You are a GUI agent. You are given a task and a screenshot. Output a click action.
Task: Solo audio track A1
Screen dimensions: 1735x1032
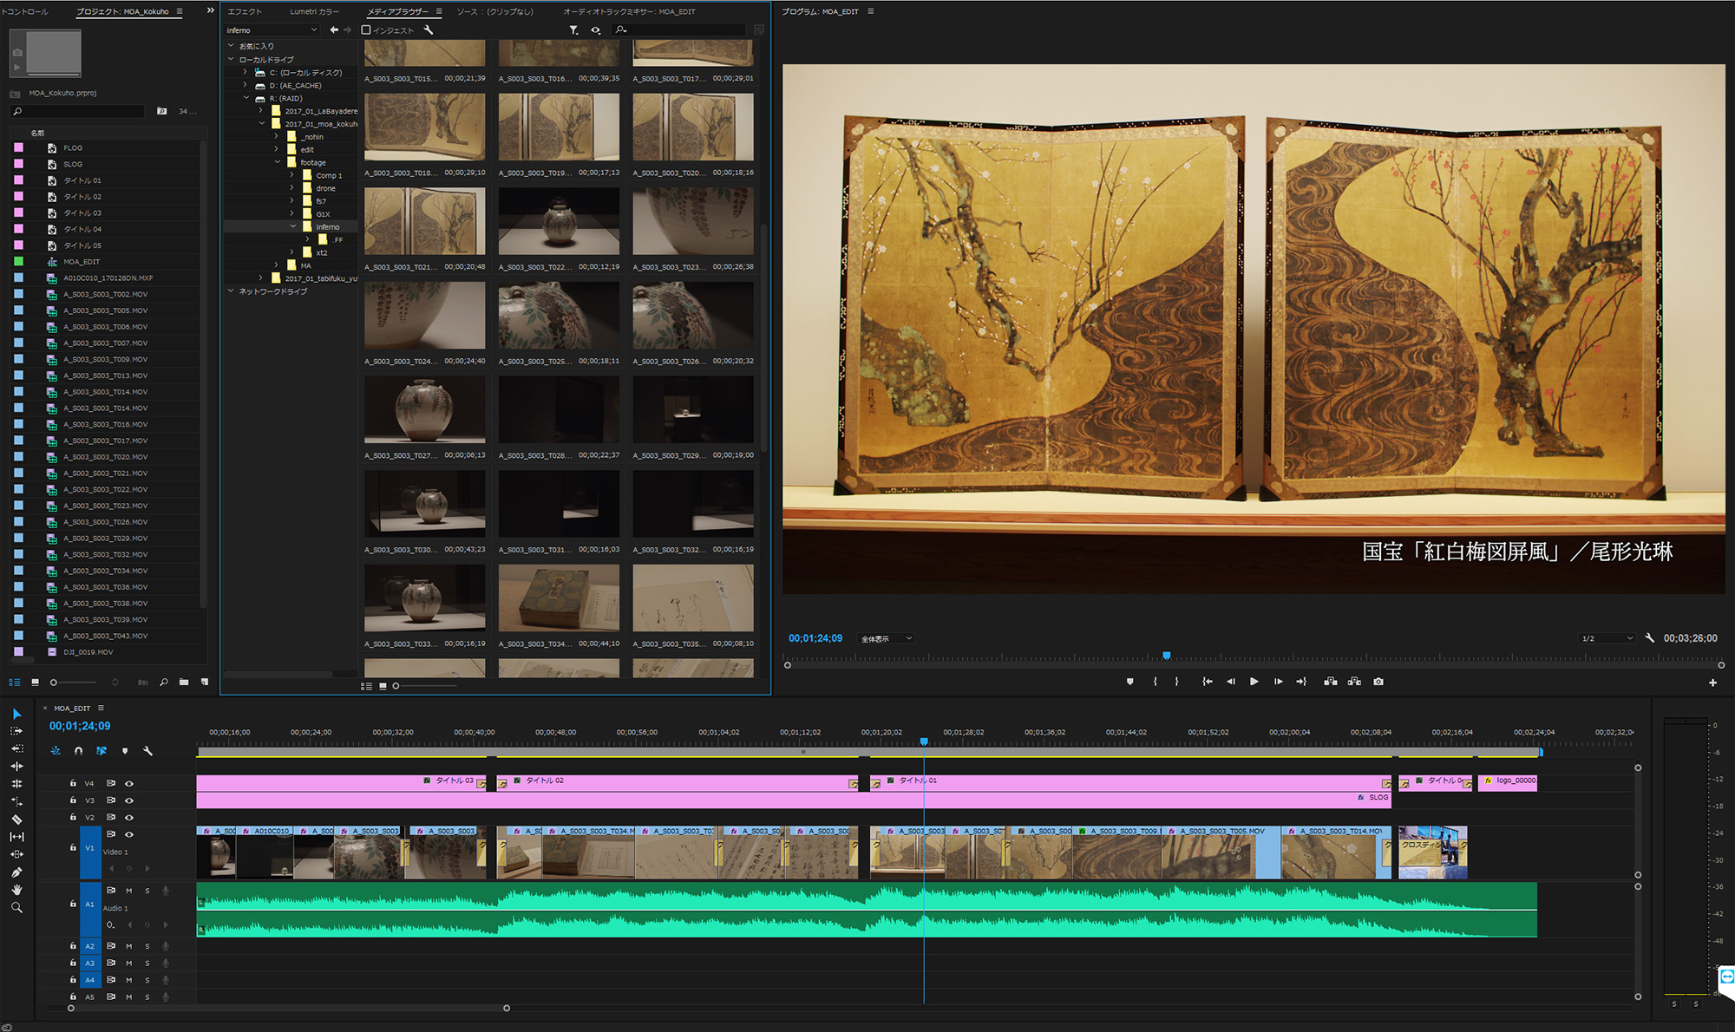[x=147, y=891]
